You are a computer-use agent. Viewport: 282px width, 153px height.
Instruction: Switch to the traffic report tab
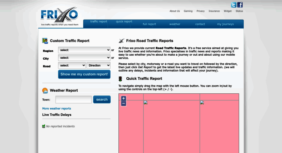point(99,21)
